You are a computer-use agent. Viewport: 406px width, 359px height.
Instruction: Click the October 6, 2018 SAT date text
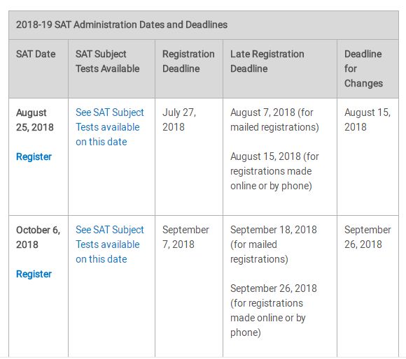(x=38, y=237)
